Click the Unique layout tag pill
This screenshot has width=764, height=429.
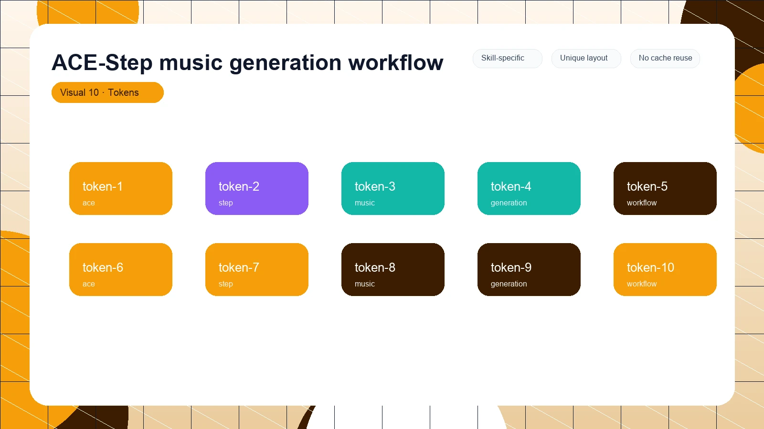pos(586,58)
